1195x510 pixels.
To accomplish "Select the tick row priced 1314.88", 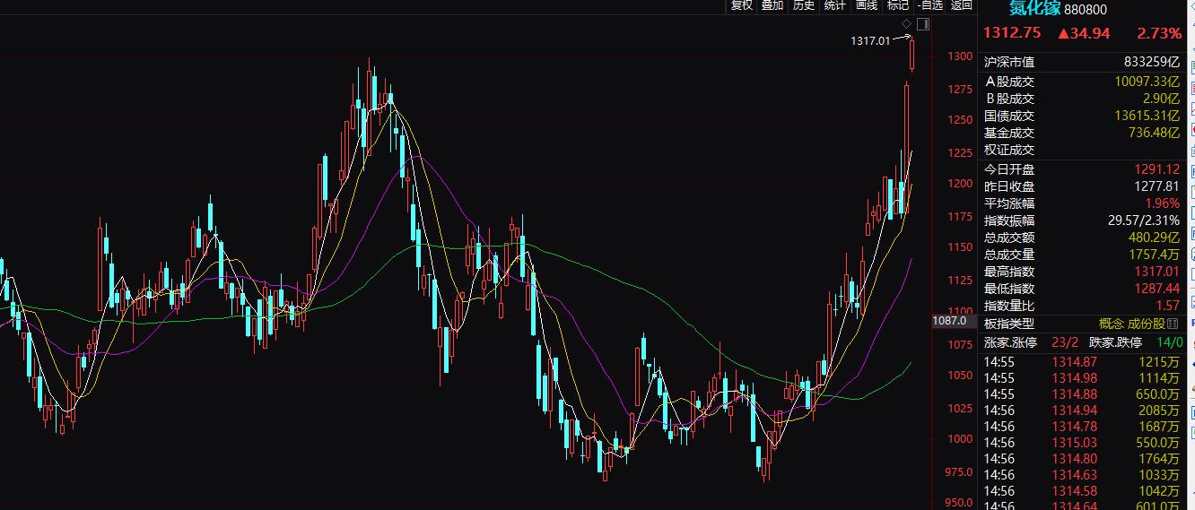I will [1082, 393].
